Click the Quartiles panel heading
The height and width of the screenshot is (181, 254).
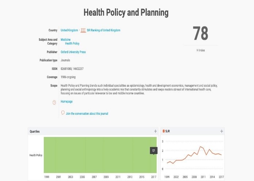click(x=35, y=131)
